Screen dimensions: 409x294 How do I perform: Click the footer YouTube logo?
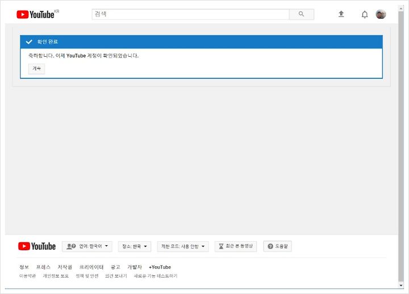tap(37, 246)
